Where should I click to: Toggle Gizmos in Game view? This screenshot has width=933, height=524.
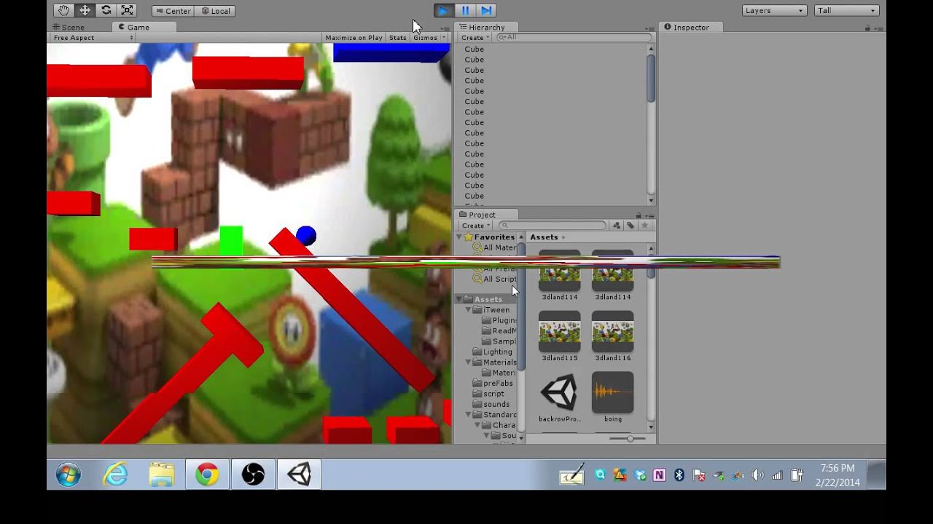click(425, 38)
